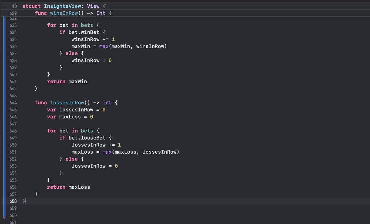Click line number 647 in the gutter
370x224 pixels.
(x=13, y=124)
